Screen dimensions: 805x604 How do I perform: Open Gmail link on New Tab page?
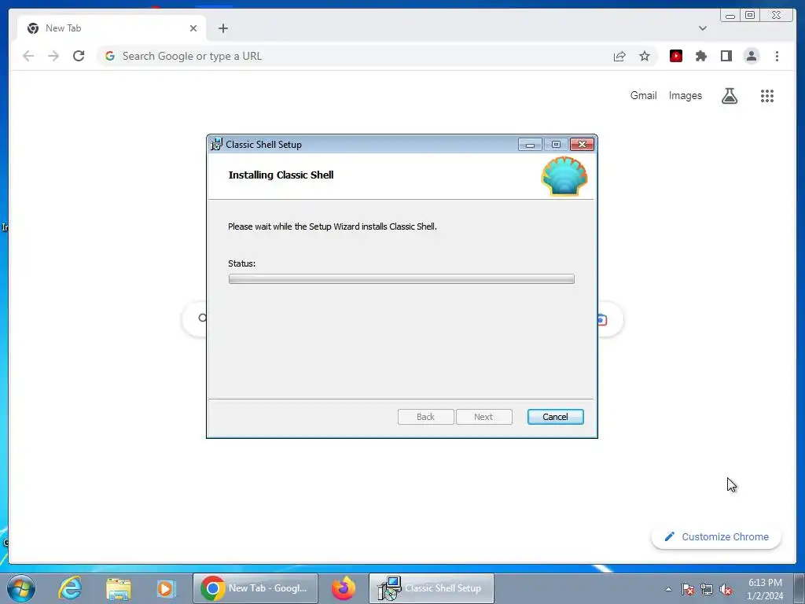643,95
